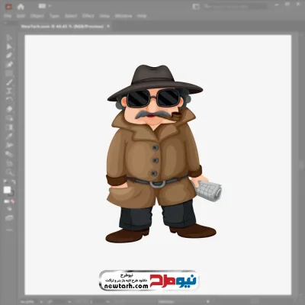Reset to default fill and stroke

(x=5, y=181)
